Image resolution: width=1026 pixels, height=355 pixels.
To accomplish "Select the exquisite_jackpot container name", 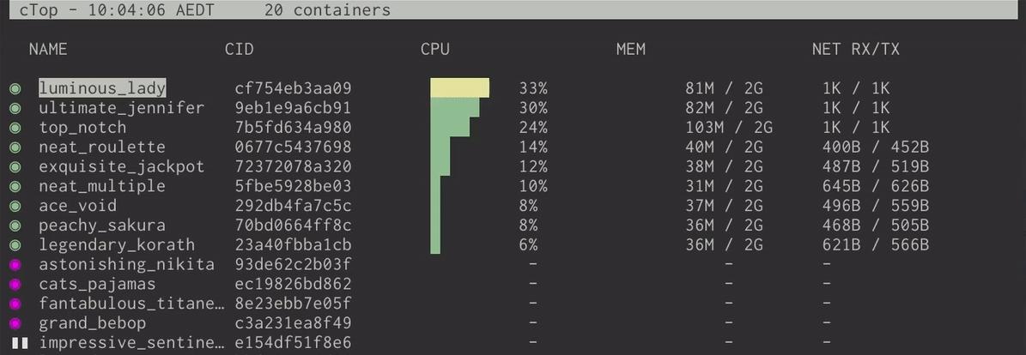I will tap(121, 166).
